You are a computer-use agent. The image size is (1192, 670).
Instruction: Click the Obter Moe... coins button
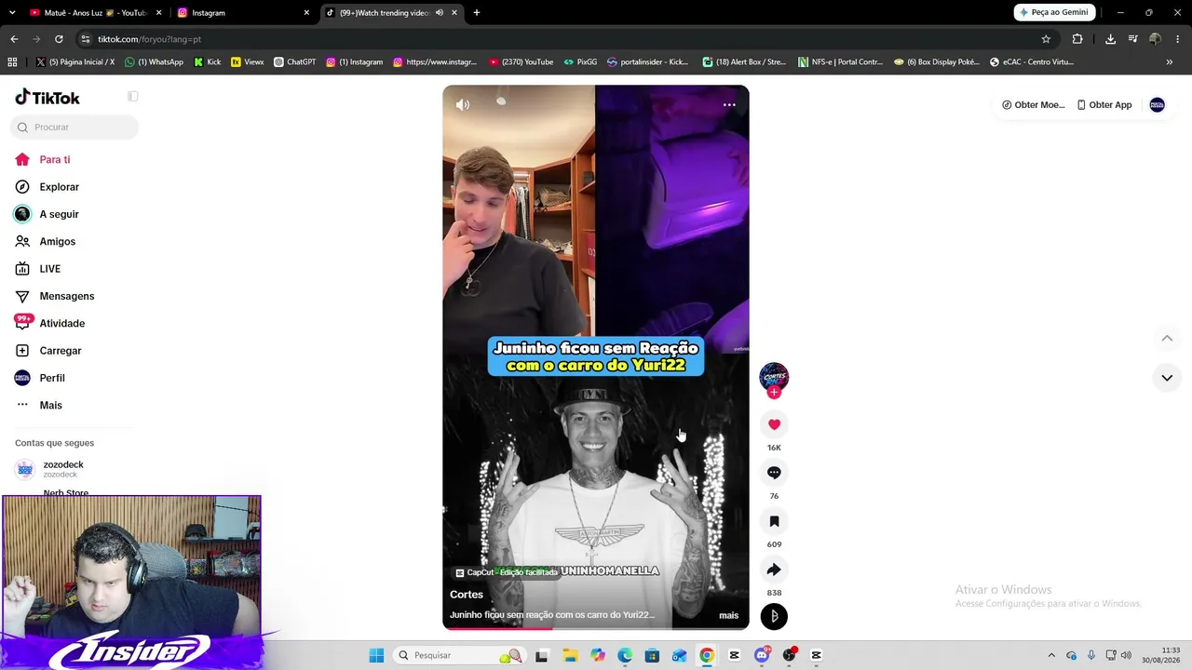(x=1034, y=105)
